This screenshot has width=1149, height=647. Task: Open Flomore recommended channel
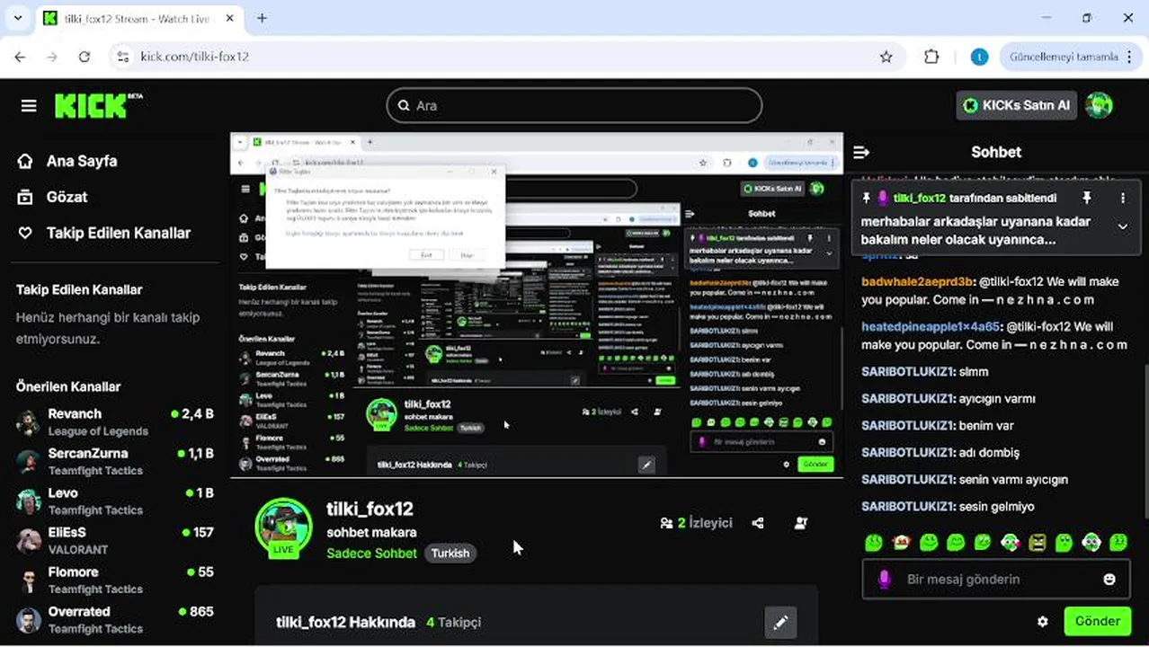click(115, 580)
